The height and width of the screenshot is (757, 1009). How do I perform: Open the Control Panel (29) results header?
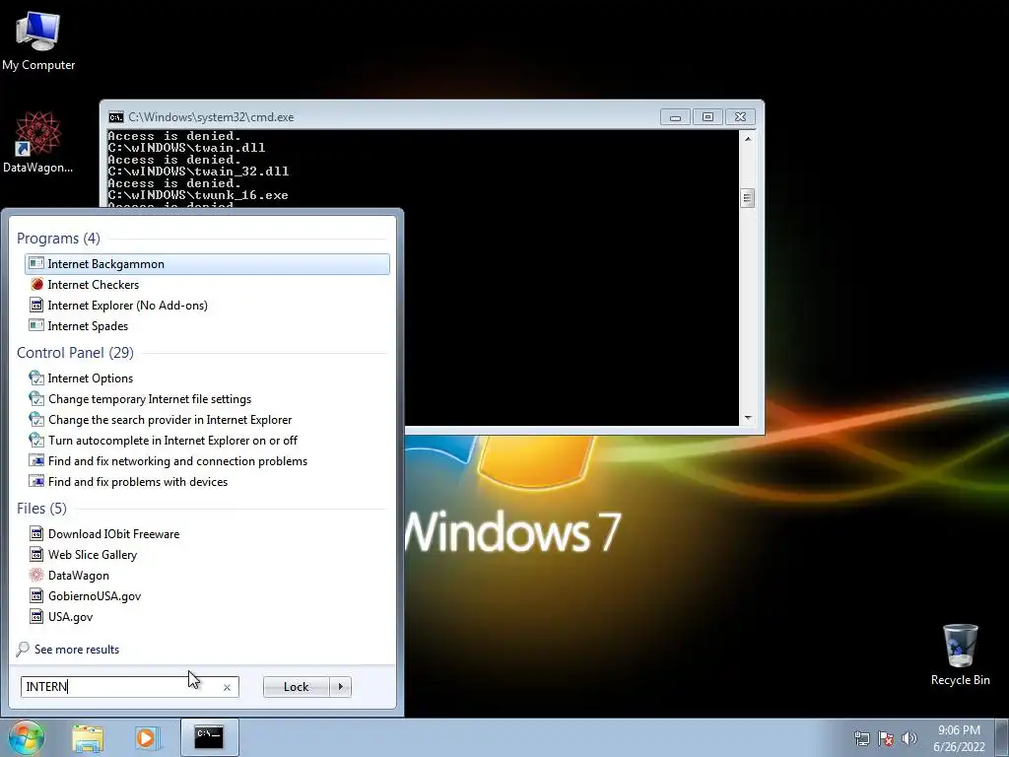[x=75, y=353]
